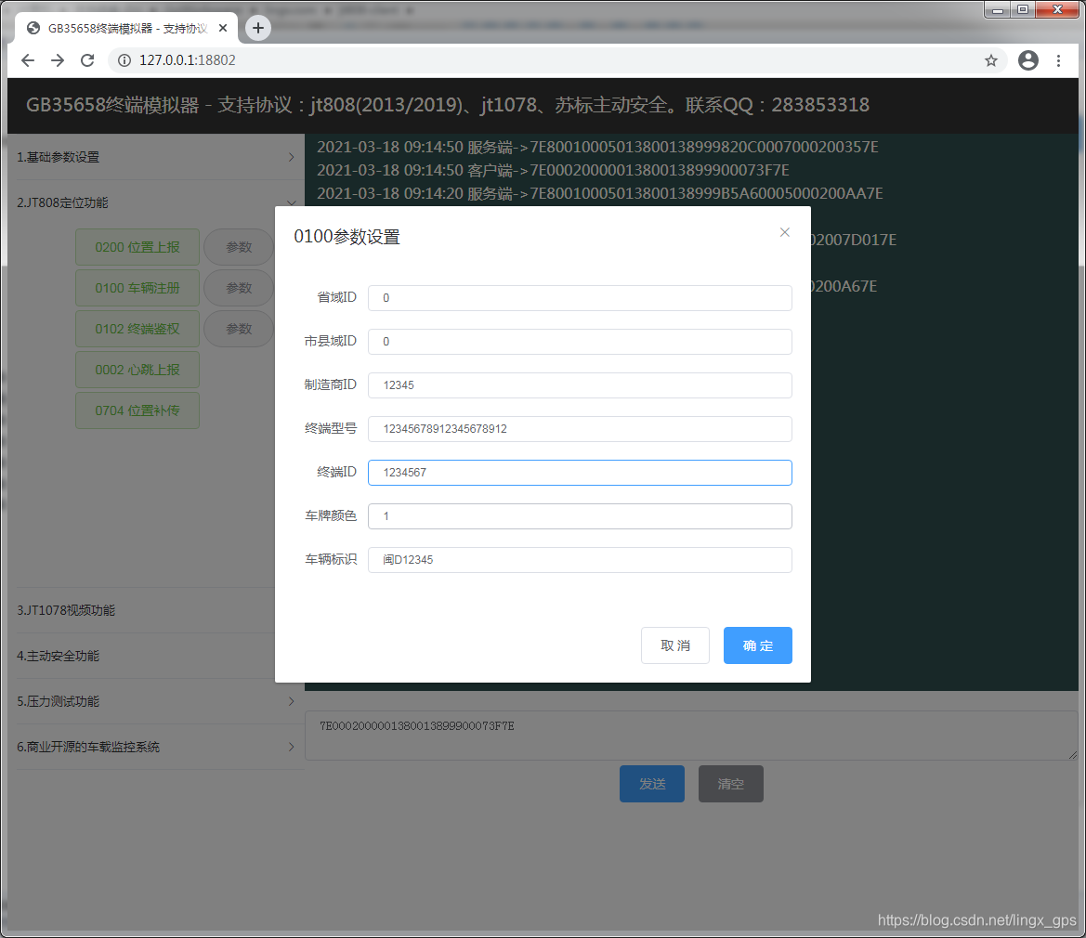Click log line 09:14:50 客户端 message
The image size is (1086, 938).
[x=553, y=170]
